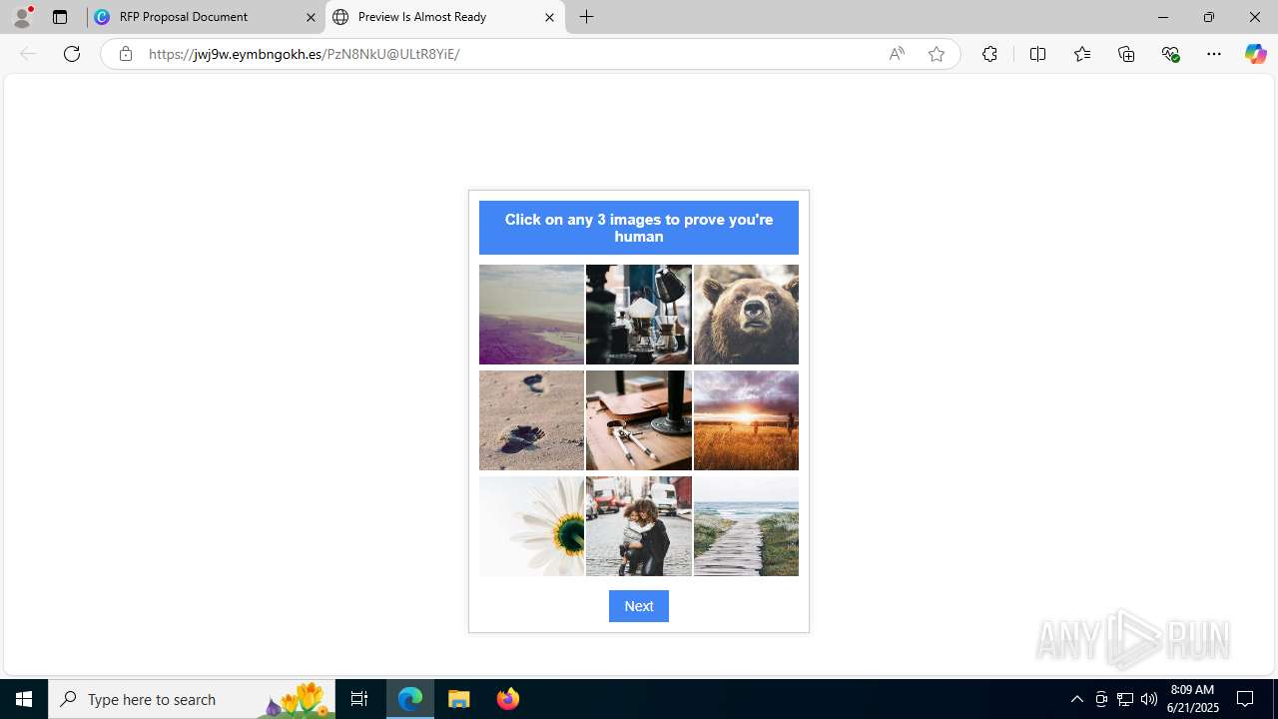This screenshot has width=1278, height=719.
Task: Open network status tray icon
Action: tap(1125, 699)
